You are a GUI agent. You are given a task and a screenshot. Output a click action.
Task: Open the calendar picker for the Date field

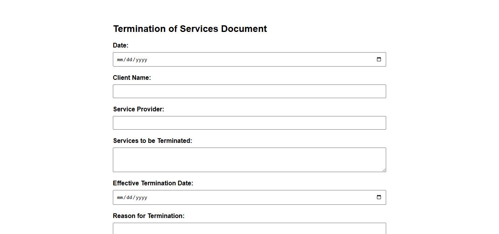(x=379, y=60)
